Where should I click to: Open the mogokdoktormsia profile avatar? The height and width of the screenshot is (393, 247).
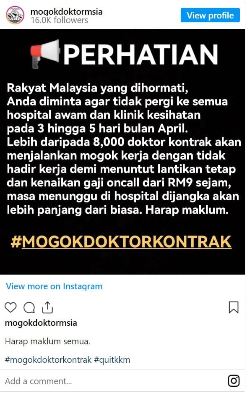15,15
